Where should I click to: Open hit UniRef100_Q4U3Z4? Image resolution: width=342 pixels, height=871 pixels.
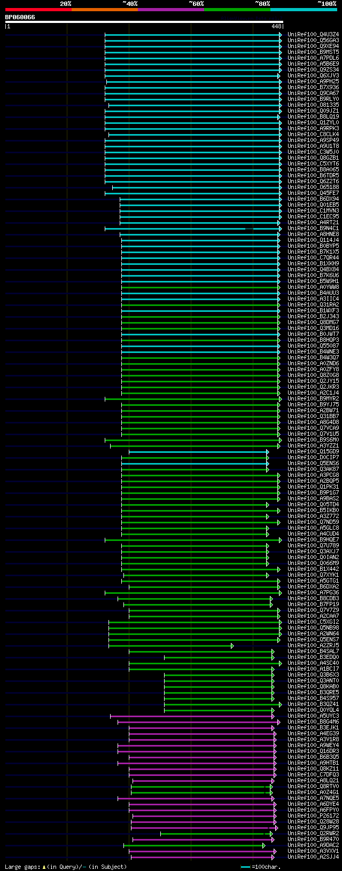pyautogui.click(x=313, y=34)
